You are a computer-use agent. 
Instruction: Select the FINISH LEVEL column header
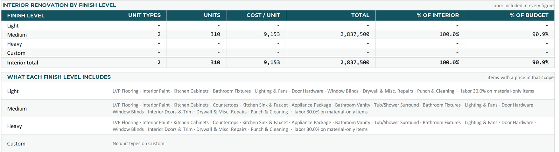click(x=54, y=15)
